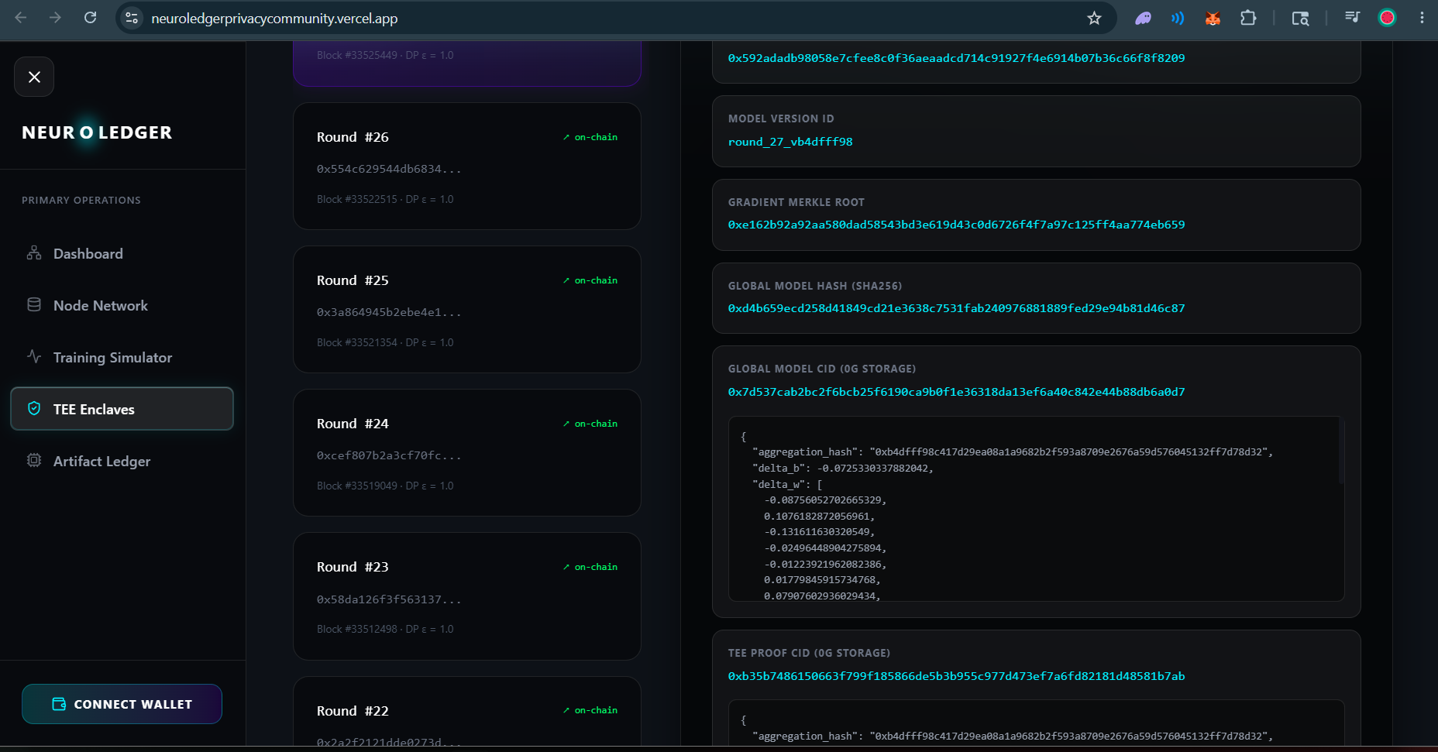Click the TEE Enclaves shield icon
Screen dimensions: 1438x752
click(x=34, y=409)
